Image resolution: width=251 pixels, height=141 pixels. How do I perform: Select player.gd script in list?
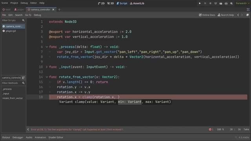tap(13, 31)
